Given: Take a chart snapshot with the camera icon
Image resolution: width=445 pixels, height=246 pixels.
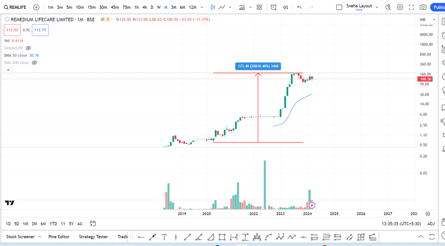Looking at the screenshot, I should pos(423,7).
